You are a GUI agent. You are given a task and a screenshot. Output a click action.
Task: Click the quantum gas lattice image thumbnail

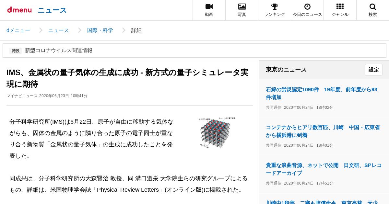pos(217,133)
